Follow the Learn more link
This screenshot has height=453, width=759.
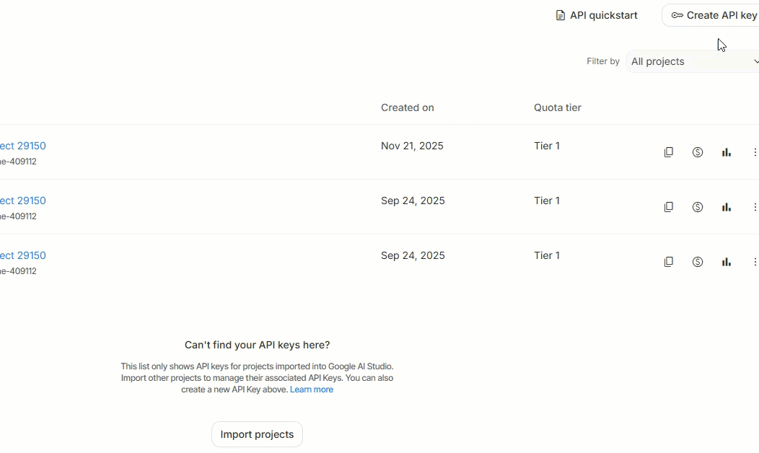pos(311,390)
